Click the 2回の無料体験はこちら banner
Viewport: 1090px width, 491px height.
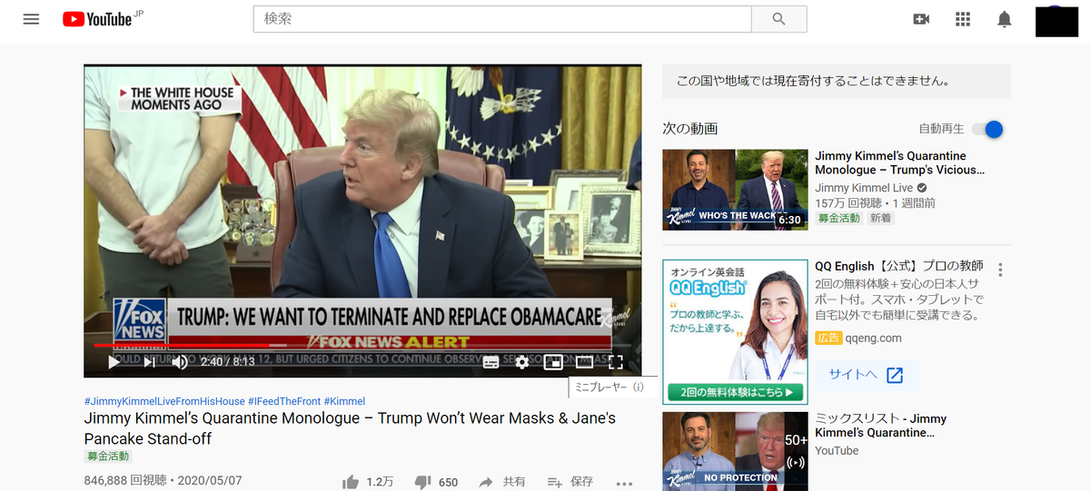(736, 393)
